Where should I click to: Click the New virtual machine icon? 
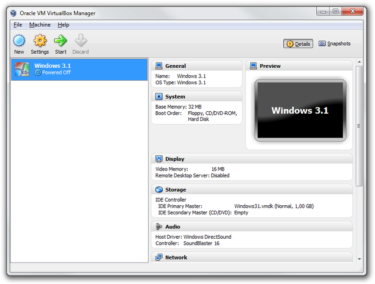[x=19, y=40]
